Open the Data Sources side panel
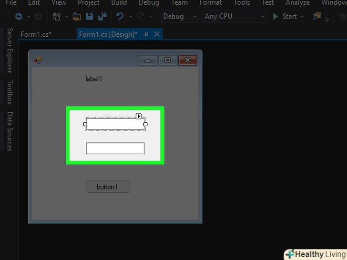The image size is (347, 260). click(x=10, y=131)
